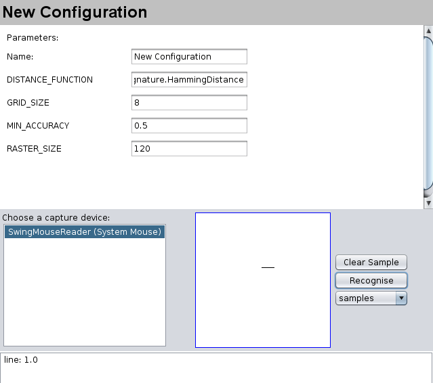Viewport: 433px width, 383px height.
Task: Click the Name text field
Action: pyautogui.click(x=189, y=57)
